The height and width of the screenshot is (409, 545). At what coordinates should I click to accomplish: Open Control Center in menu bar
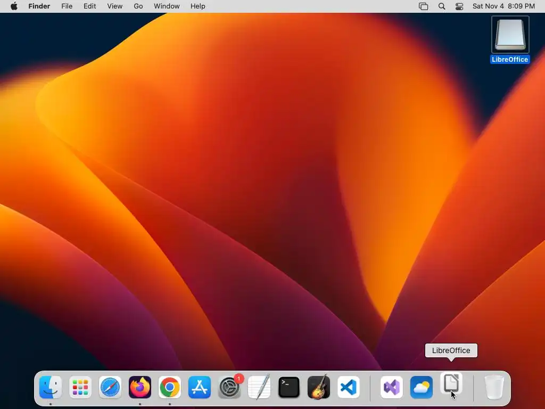[459, 6]
